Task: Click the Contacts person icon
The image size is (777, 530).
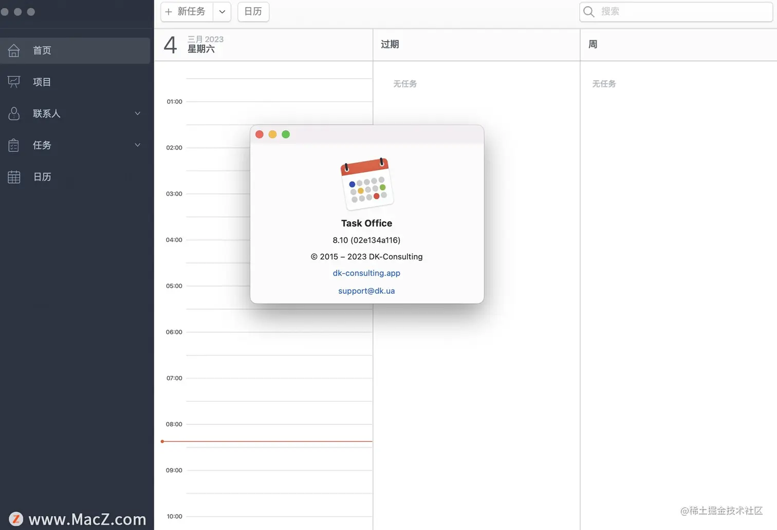Action: [x=14, y=113]
